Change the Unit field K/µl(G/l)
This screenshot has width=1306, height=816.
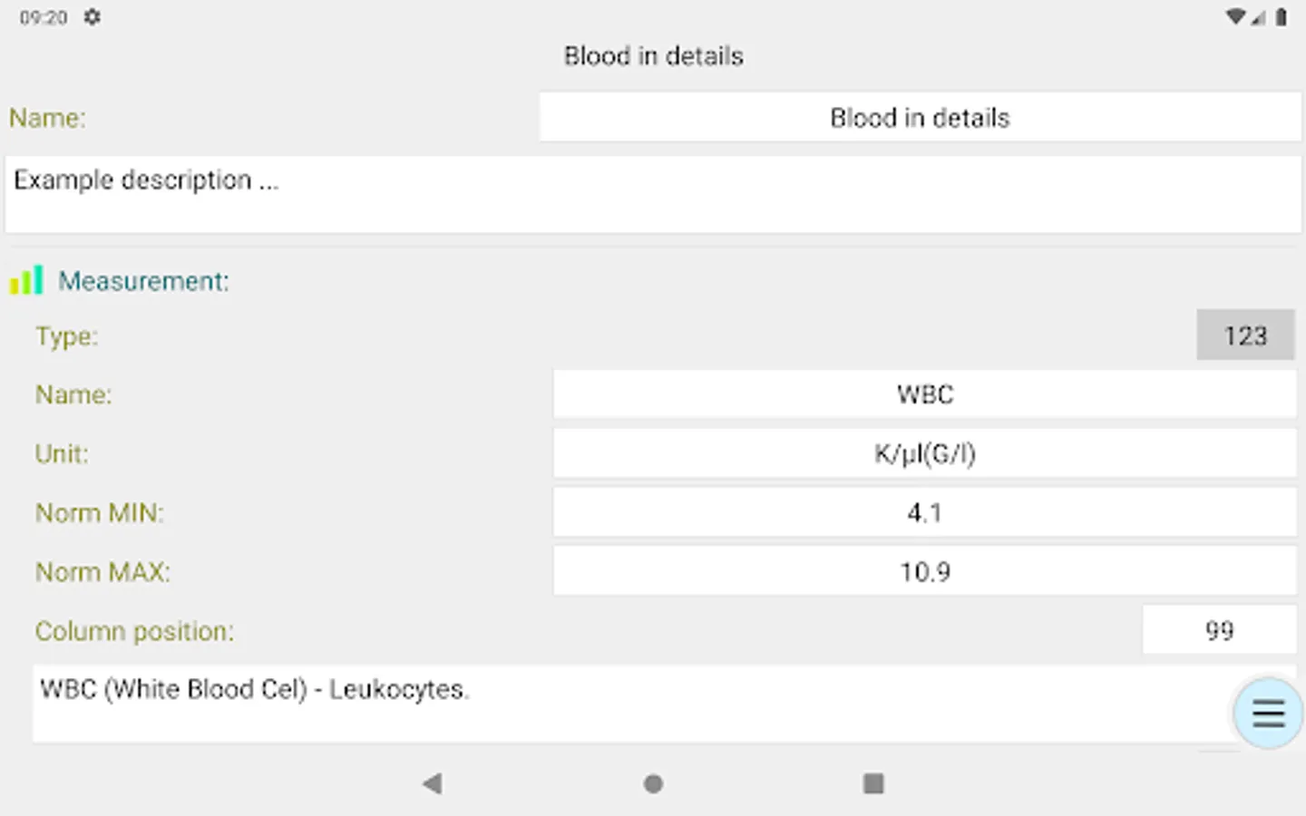[924, 453]
